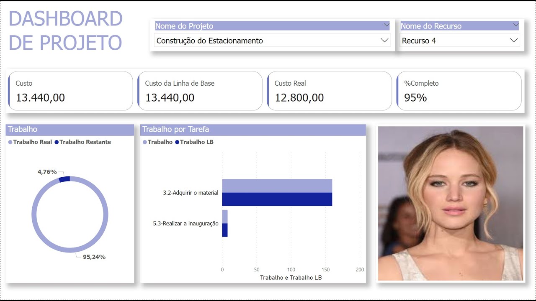
Task: Click light Trabalho legend marker in bar chart
Action: [145, 142]
